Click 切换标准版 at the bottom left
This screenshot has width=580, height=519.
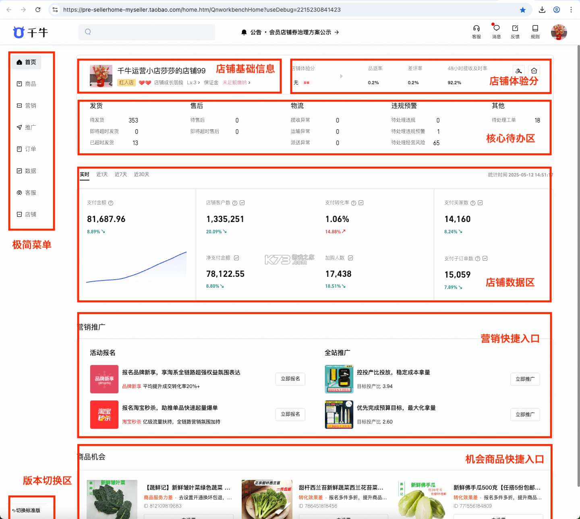tap(26, 511)
